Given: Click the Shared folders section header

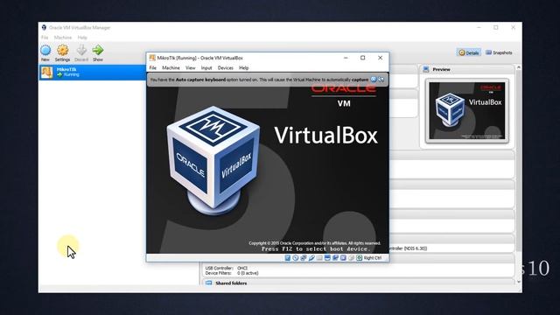Looking at the screenshot, I should (x=231, y=283).
